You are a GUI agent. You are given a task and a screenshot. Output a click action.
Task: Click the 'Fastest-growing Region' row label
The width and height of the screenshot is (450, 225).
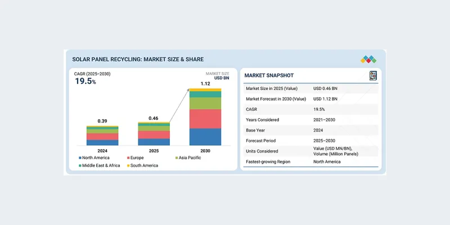click(268, 161)
